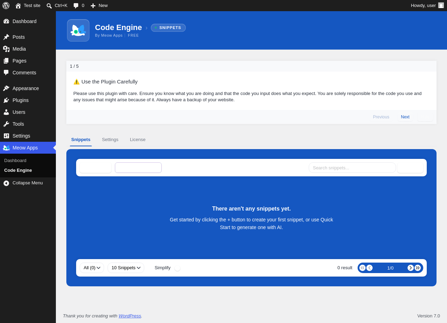Focus the Search snippets field
The height and width of the screenshot is (323, 447).
point(352,168)
